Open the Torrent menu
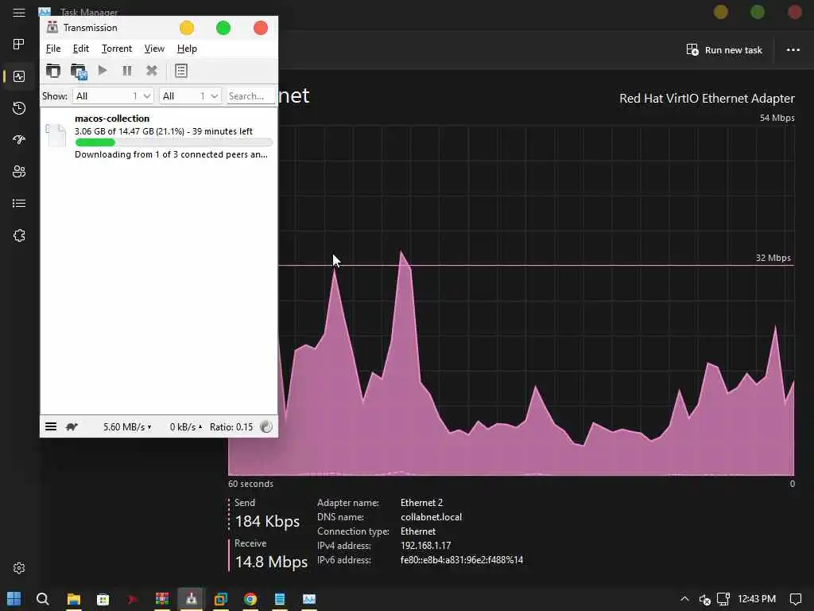 tap(116, 49)
